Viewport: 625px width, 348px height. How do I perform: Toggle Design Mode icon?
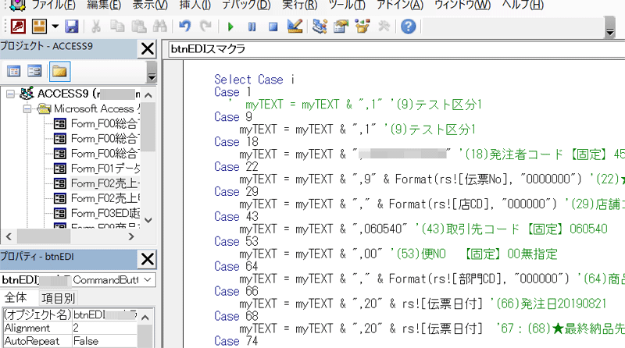click(295, 27)
